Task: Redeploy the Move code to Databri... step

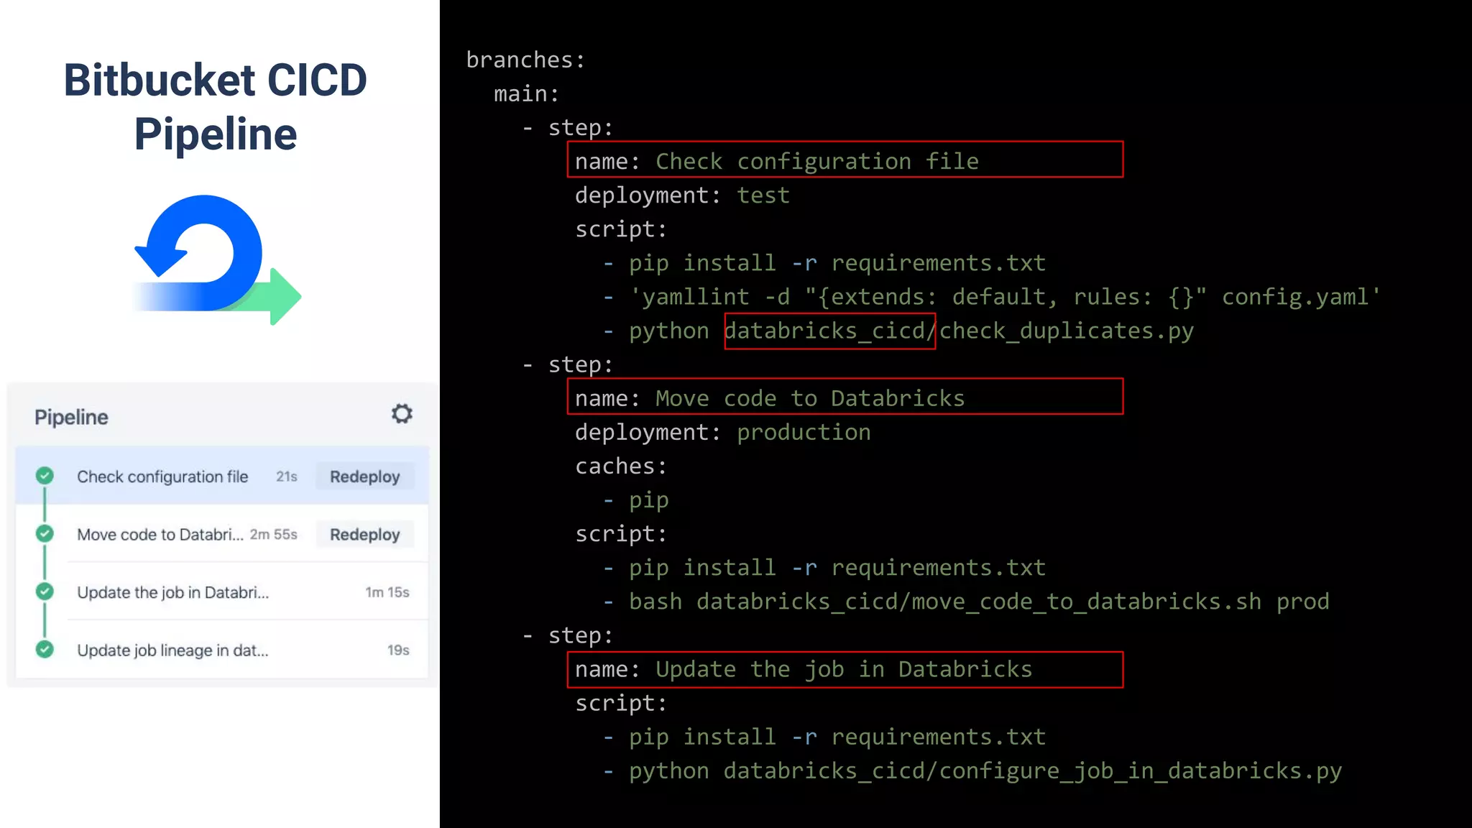Action: 365,535
